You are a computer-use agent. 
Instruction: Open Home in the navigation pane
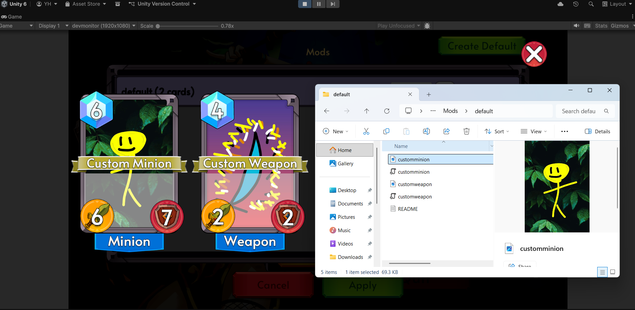pyautogui.click(x=345, y=150)
